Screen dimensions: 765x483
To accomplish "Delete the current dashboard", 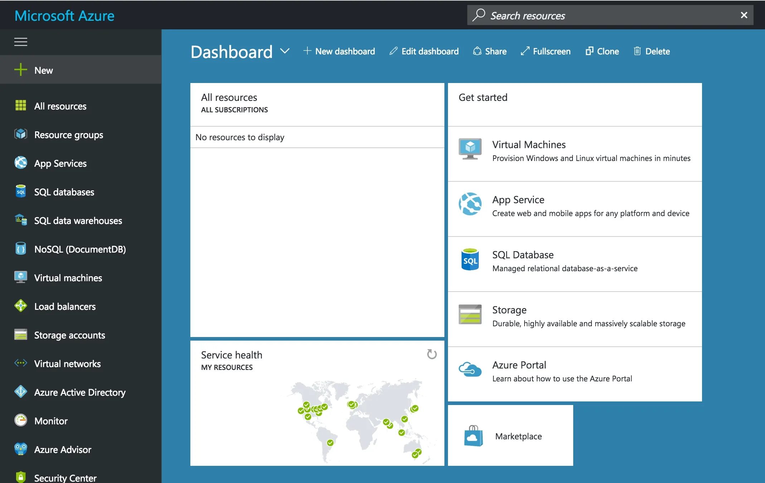I will pos(652,51).
